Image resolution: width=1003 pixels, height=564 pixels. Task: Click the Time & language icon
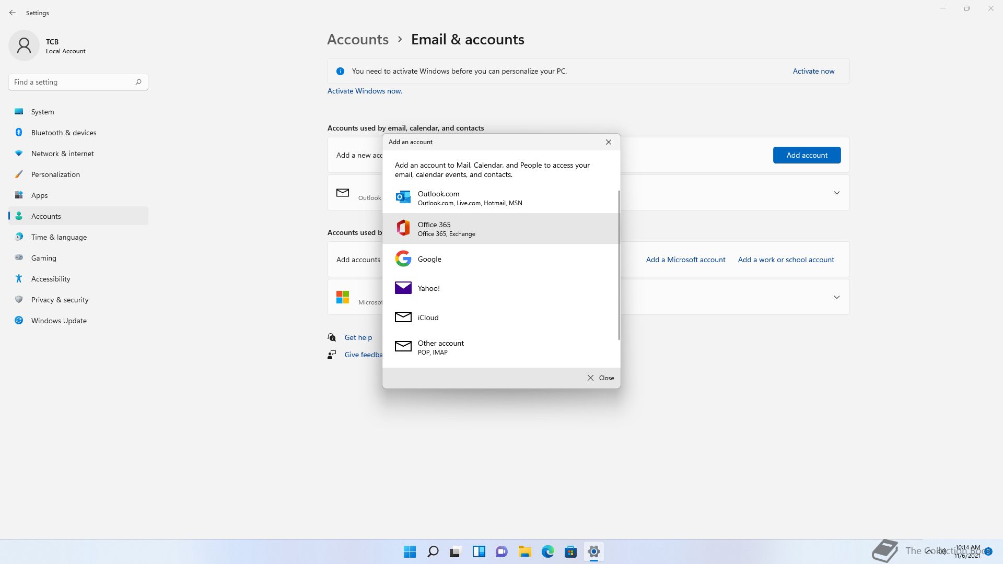coord(19,237)
